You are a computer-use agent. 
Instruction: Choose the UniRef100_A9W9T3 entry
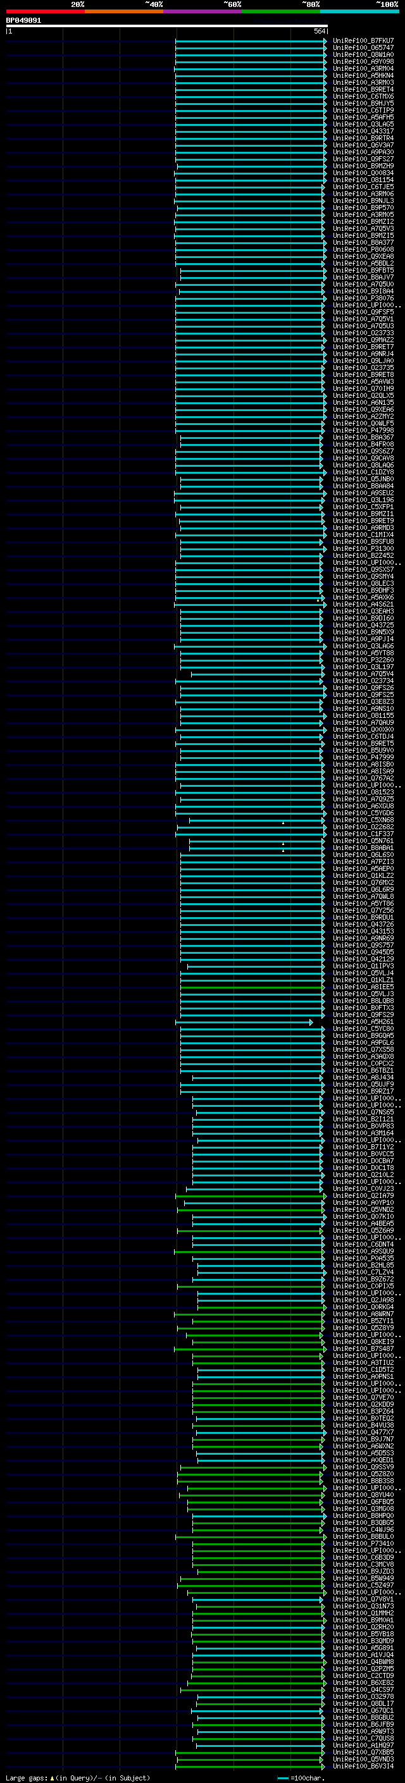click(x=363, y=1732)
